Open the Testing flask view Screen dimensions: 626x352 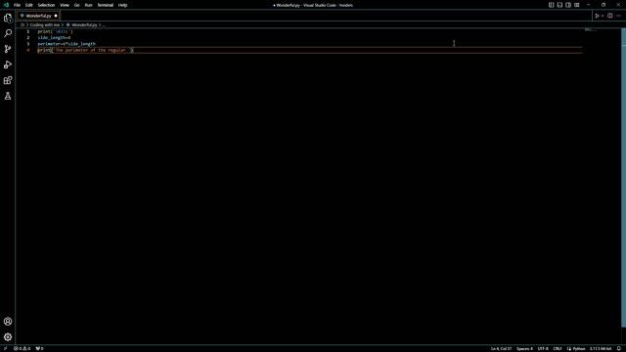[x=8, y=96]
